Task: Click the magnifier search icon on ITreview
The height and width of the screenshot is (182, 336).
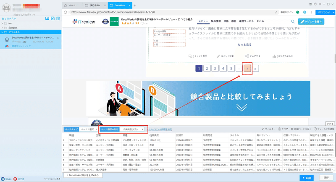Action: 293,21
